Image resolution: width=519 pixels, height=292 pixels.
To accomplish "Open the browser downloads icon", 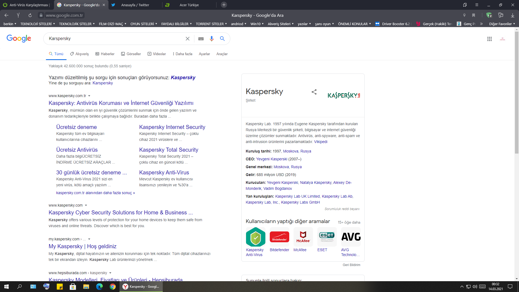I will 513,15.
